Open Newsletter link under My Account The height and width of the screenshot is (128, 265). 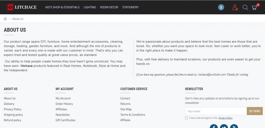coord(63,115)
